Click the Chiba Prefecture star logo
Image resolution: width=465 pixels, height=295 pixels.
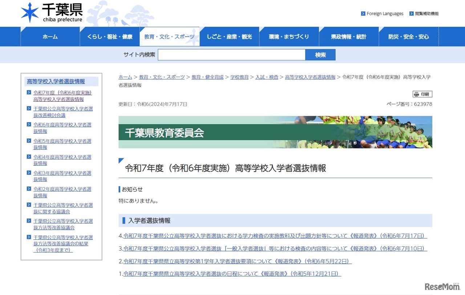pos(31,12)
